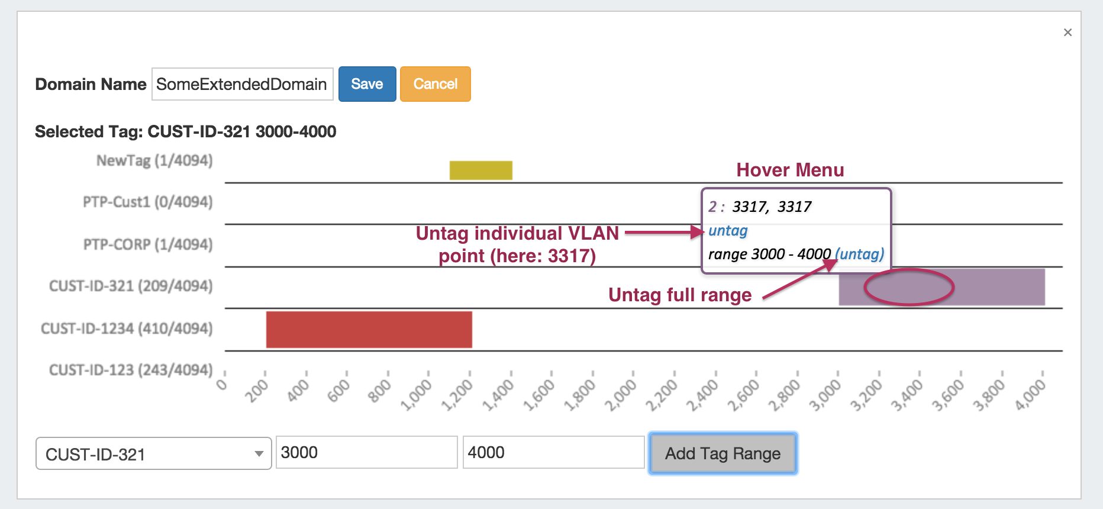Click the Domain Name text field
Screen dimensions: 1103x509
pyautogui.click(x=242, y=84)
